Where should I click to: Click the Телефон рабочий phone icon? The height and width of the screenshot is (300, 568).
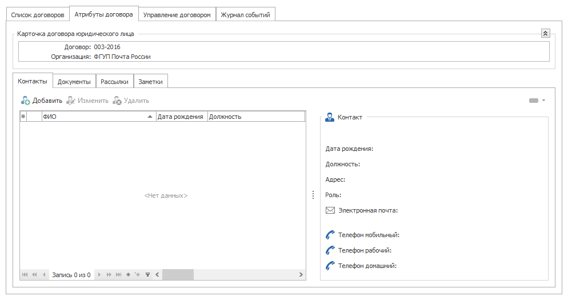[330, 250]
